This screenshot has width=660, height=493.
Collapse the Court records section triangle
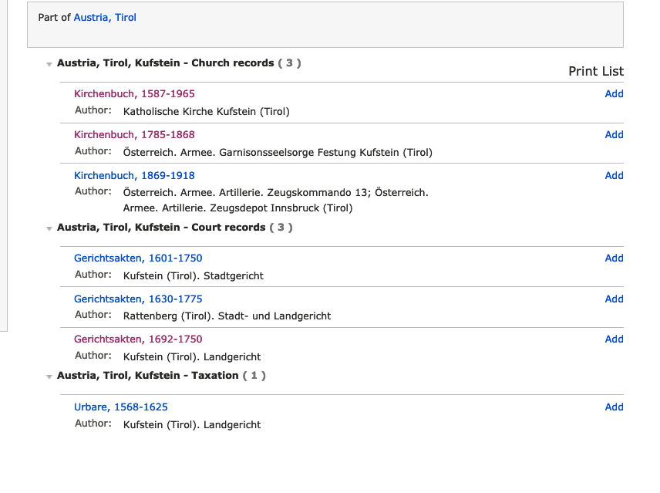pos(49,228)
